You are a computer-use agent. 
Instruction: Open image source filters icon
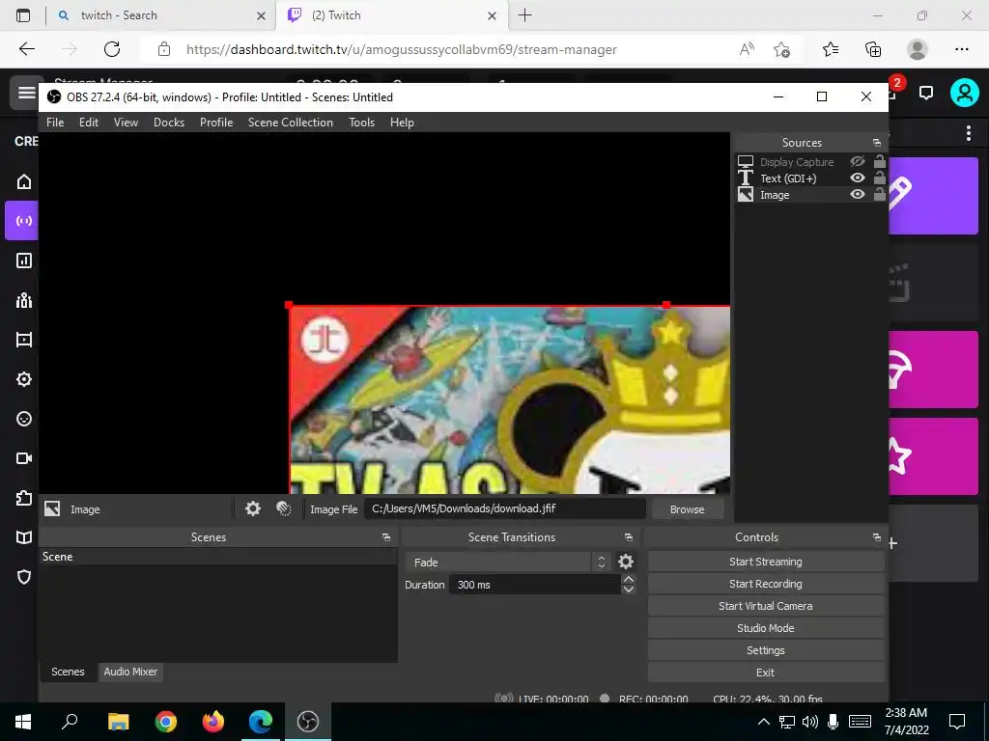[x=284, y=508]
